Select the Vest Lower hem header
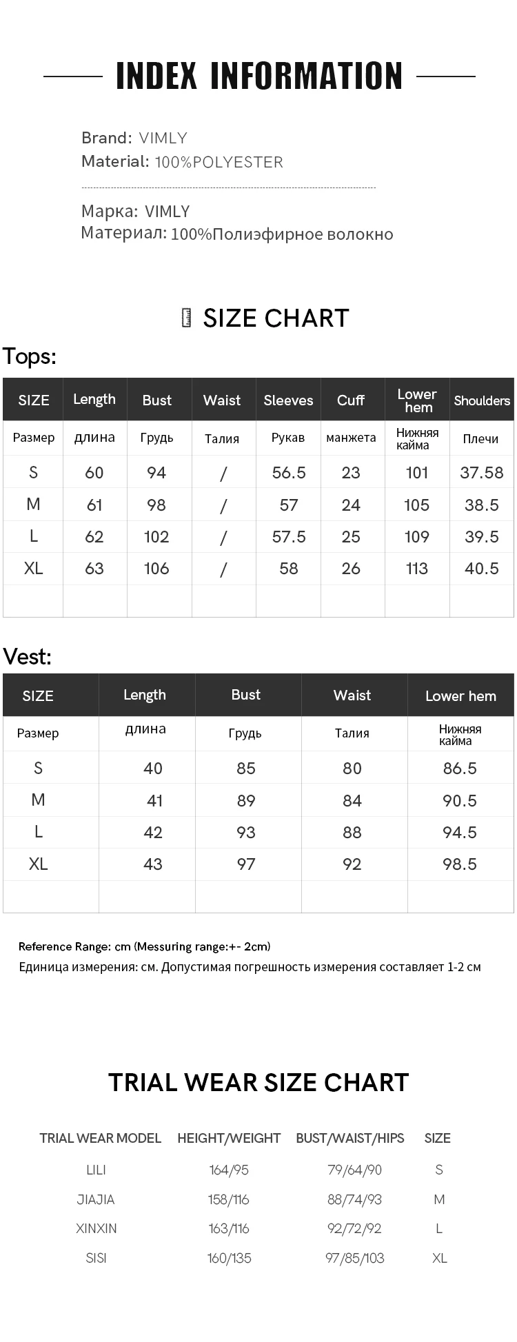Image resolution: width=517 pixels, height=1342 pixels. click(x=460, y=695)
